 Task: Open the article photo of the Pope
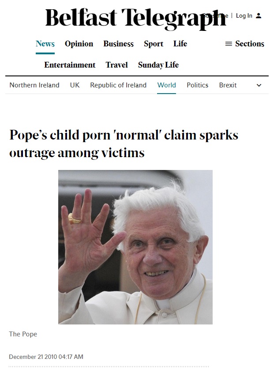(135, 247)
